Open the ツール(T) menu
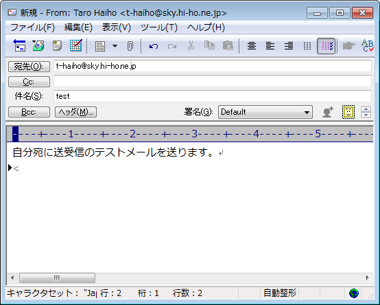Viewport: 380px width, 305px height. pyautogui.click(x=159, y=27)
